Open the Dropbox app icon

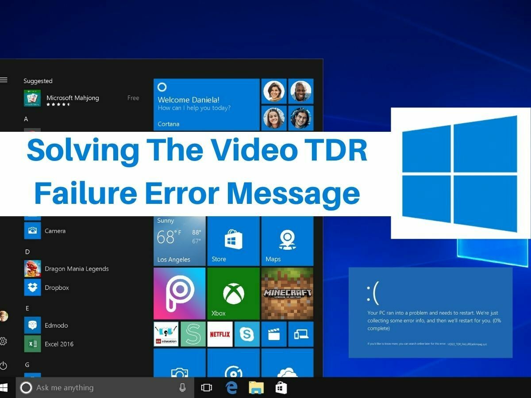click(x=32, y=287)
